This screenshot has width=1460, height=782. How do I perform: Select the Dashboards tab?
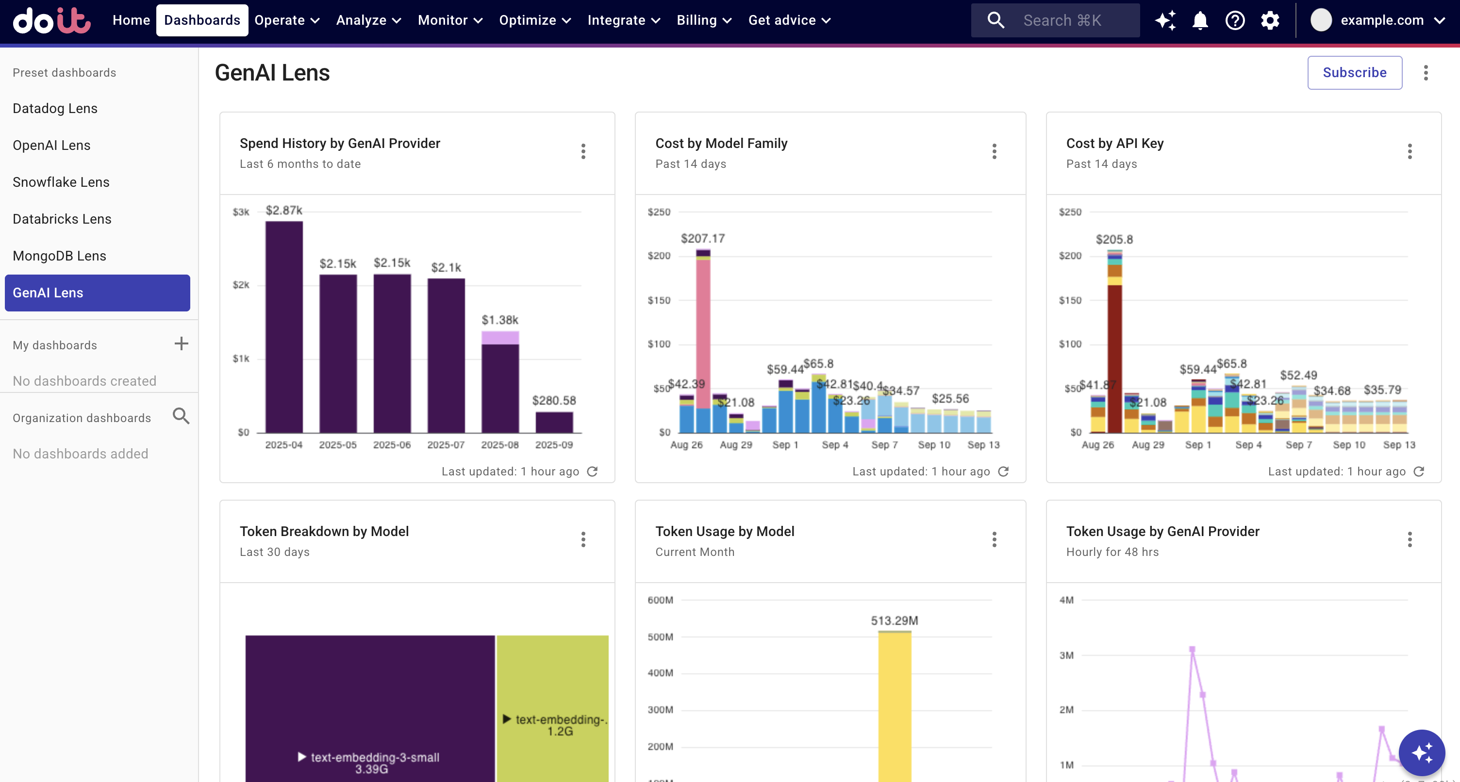pos(202,20)
